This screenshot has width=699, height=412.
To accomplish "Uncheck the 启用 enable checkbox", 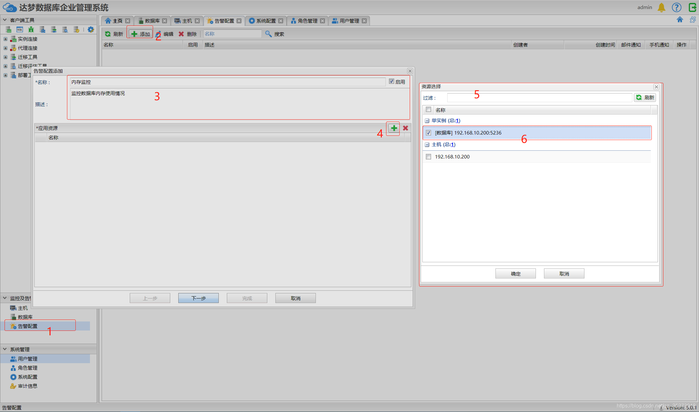I will 392,81.
